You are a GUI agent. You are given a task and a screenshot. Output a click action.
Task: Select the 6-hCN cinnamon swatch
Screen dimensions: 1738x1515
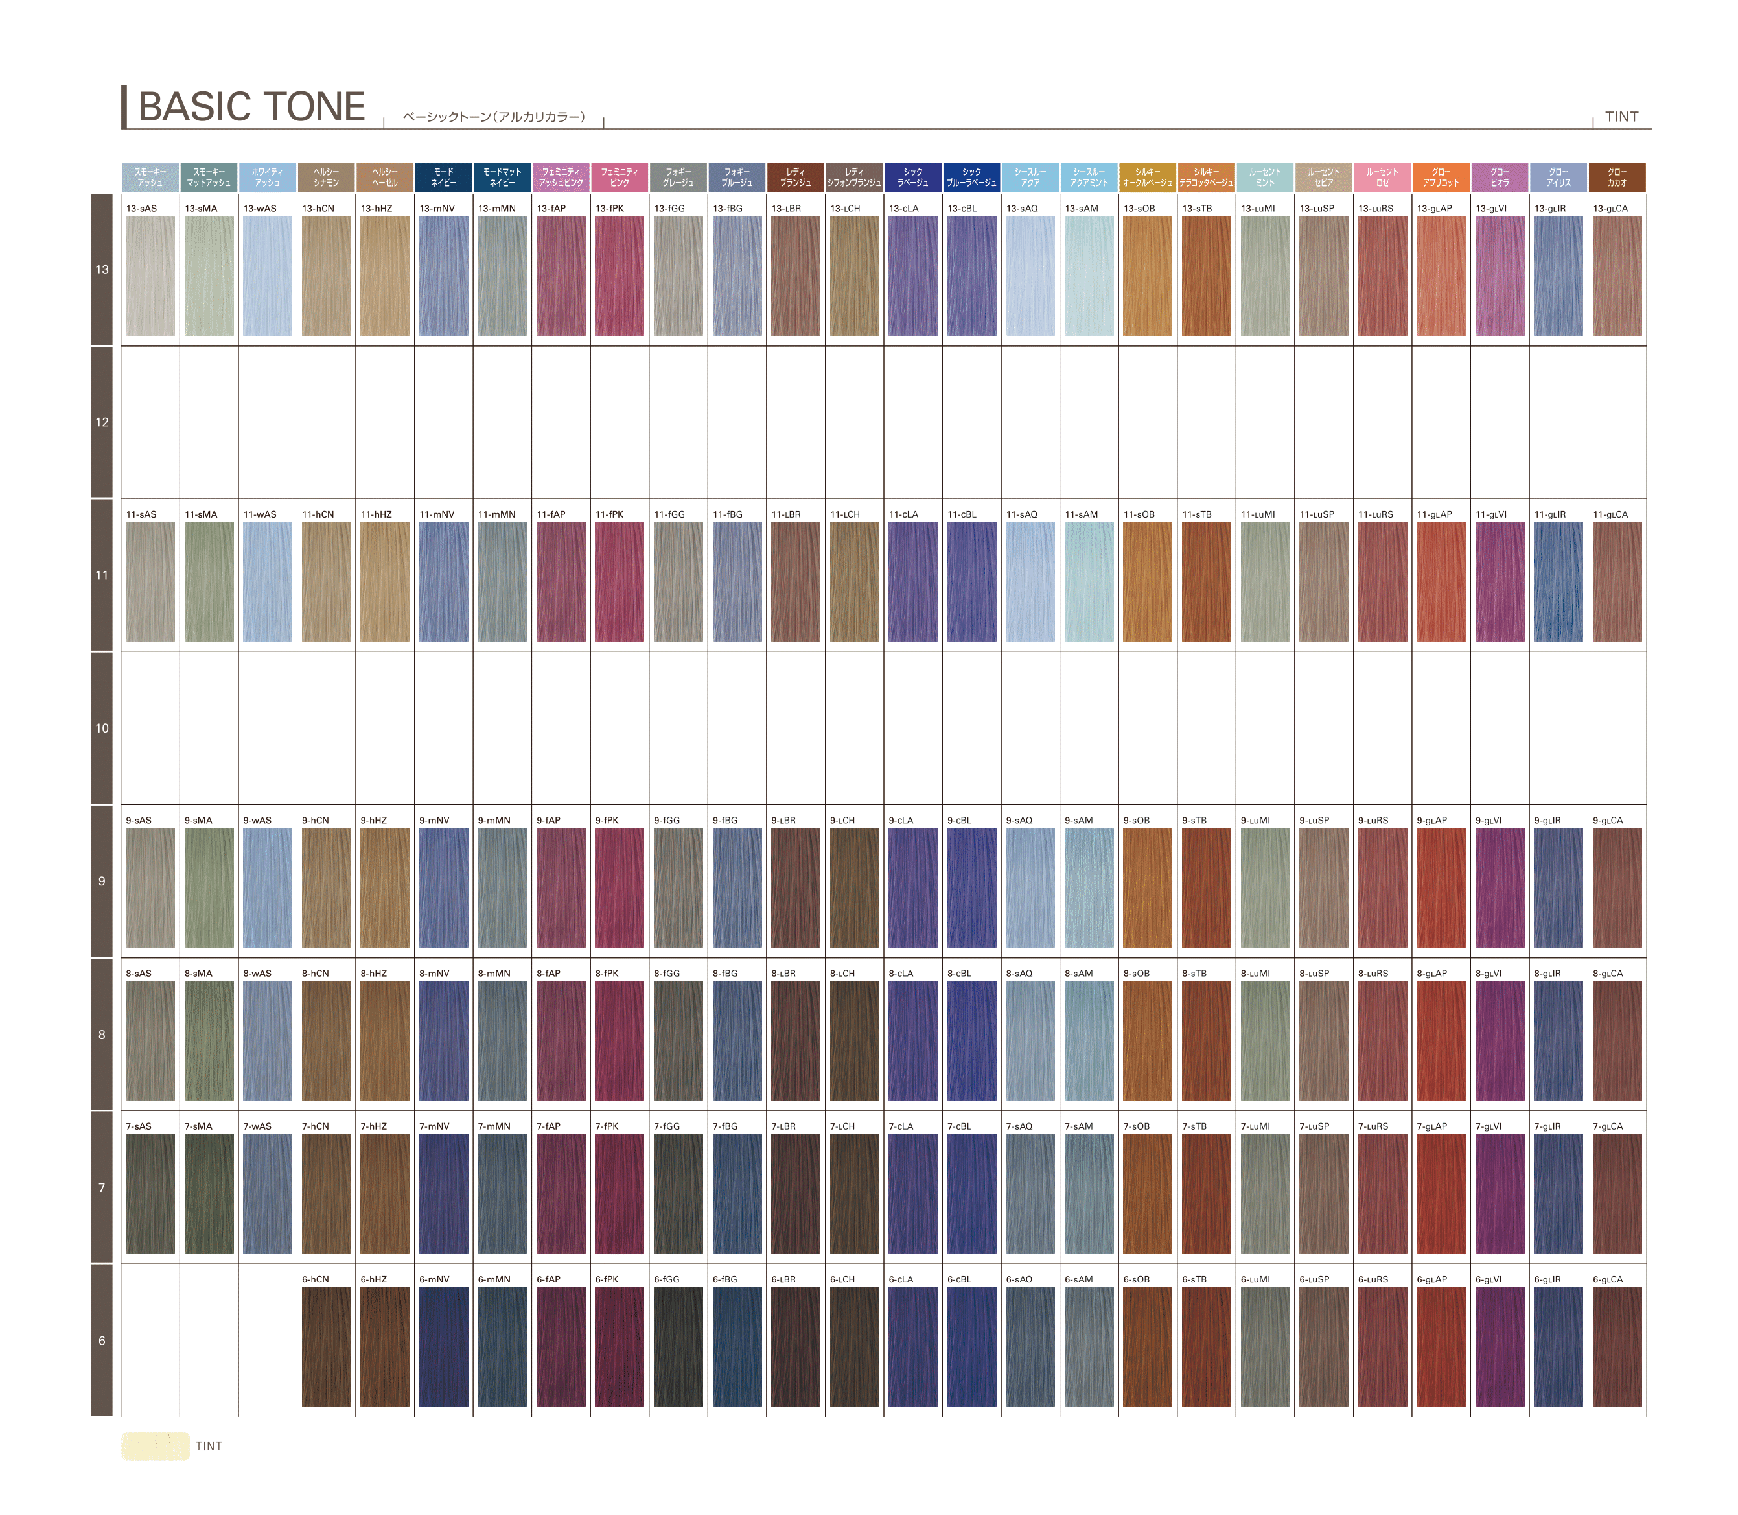(x=325, y=1347)
